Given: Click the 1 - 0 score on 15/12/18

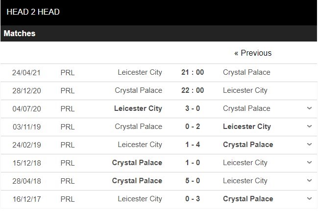Looking at the screenshot, I should [x=193, y=163].
